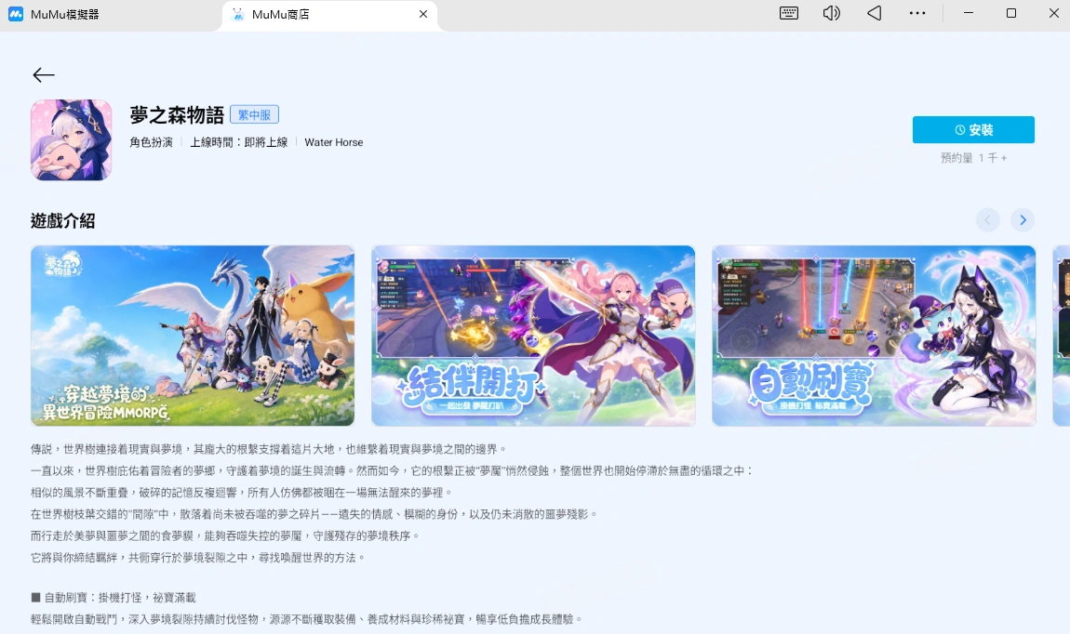This screenshot has width=1070, height=634.
Task: Click the description line starting 相似的風景不斷重疊
Action: pyautogui.click(x=242, y=492)
